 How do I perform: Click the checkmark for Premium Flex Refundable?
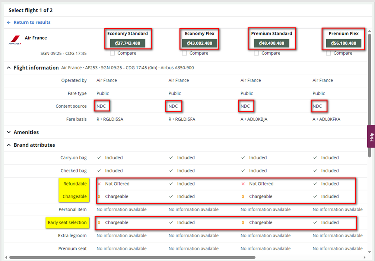click(x=315, y=184)
